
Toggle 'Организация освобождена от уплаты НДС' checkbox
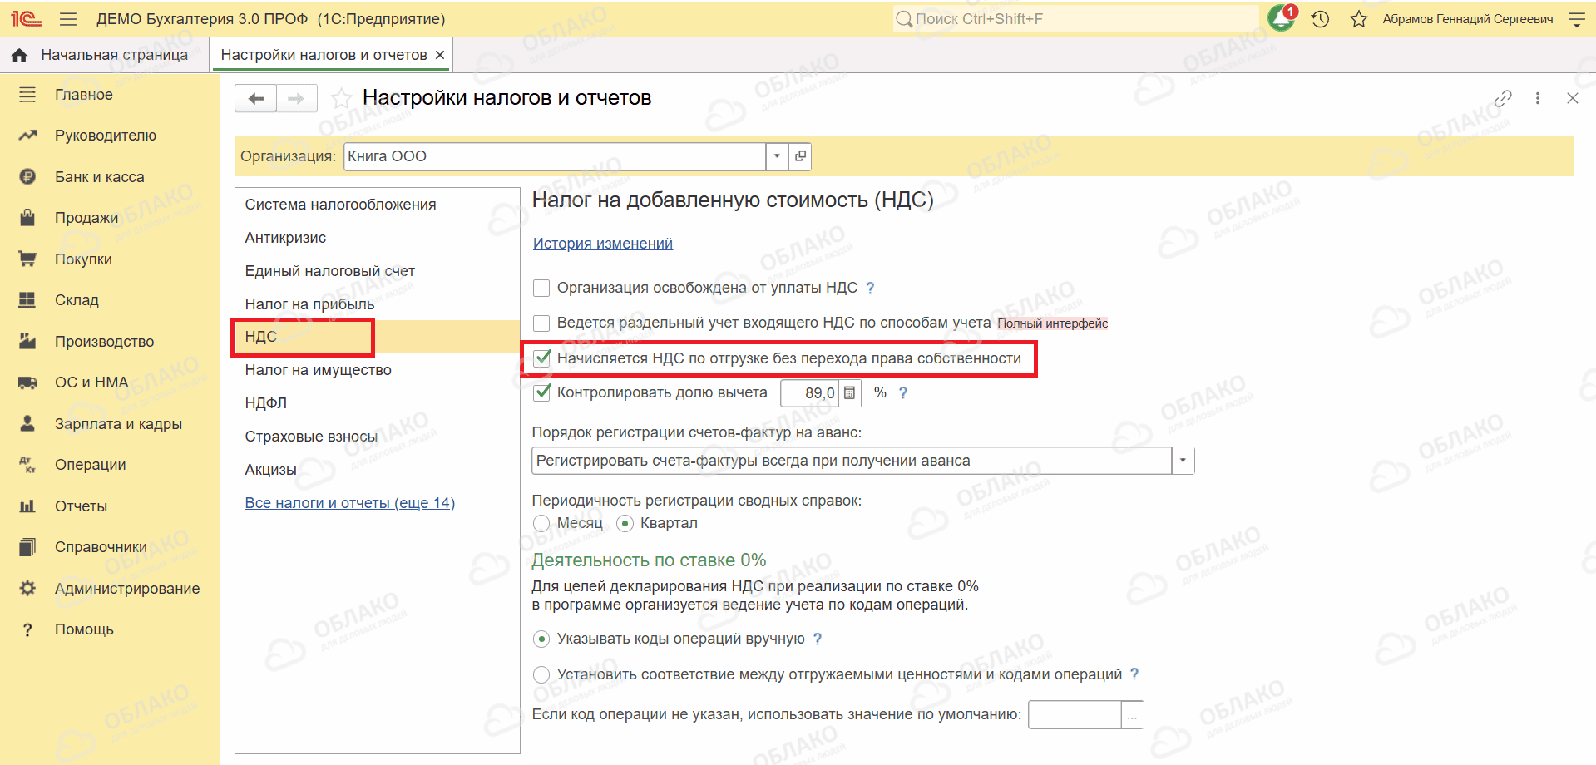coord(541,289)
